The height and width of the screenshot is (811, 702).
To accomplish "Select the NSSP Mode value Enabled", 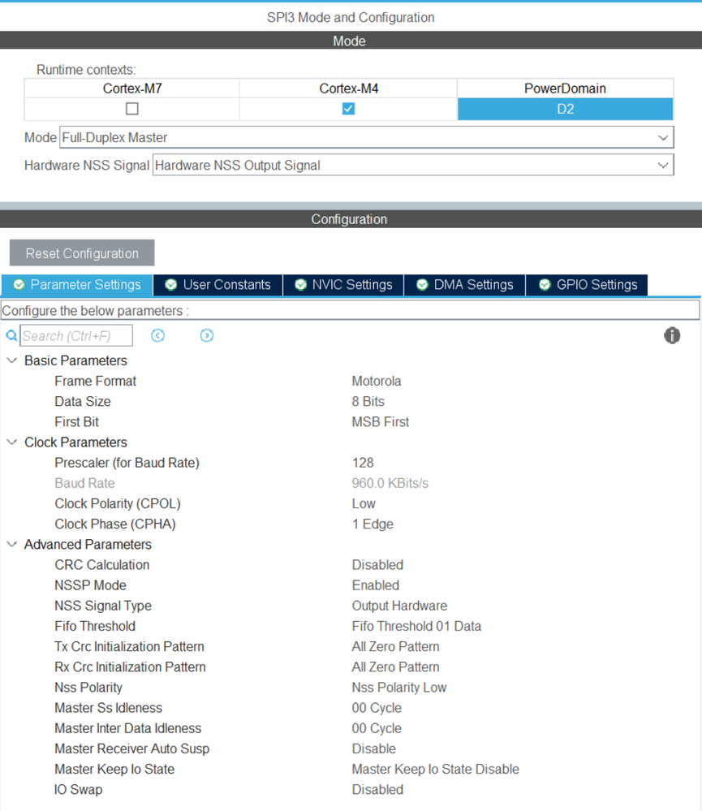I will pyautogui.click(x=376, y=585).
